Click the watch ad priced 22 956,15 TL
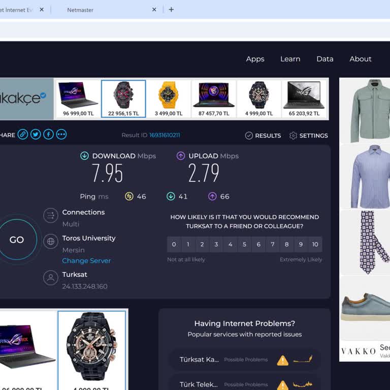Screen dimensions: 390x390 pos(123,99)
